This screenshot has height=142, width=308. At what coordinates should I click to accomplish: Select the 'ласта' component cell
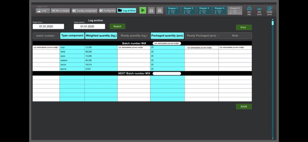point(72,65)
